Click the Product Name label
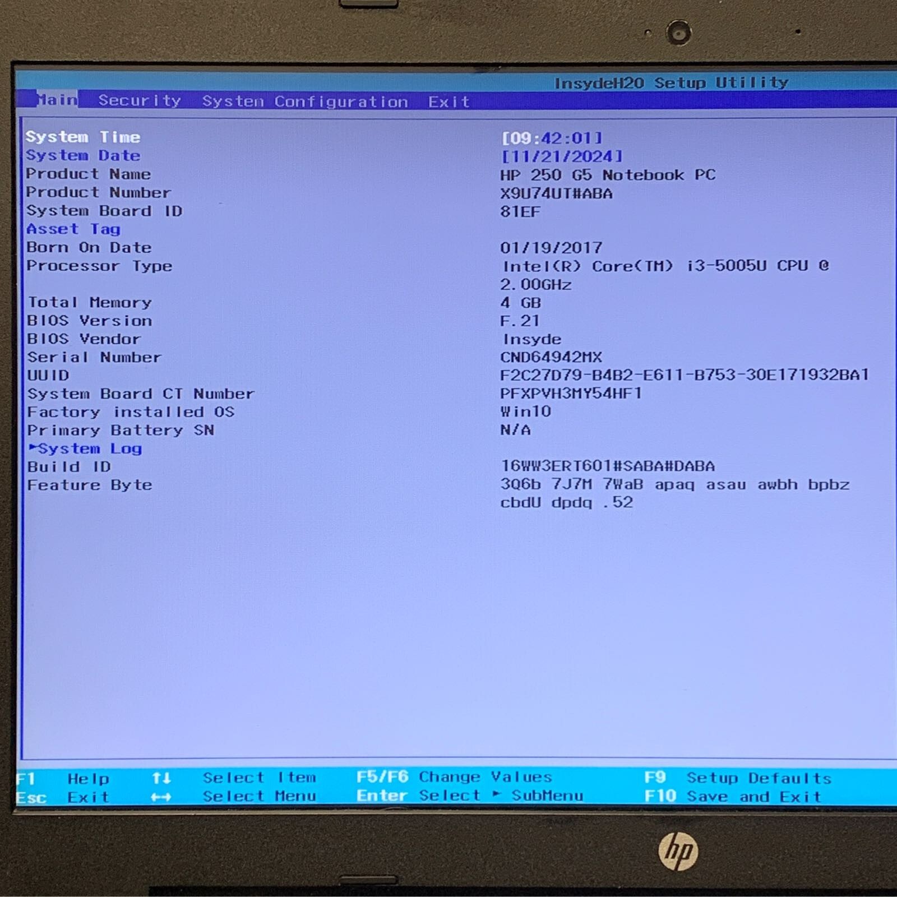897x897 pixels. coord(89,174)
